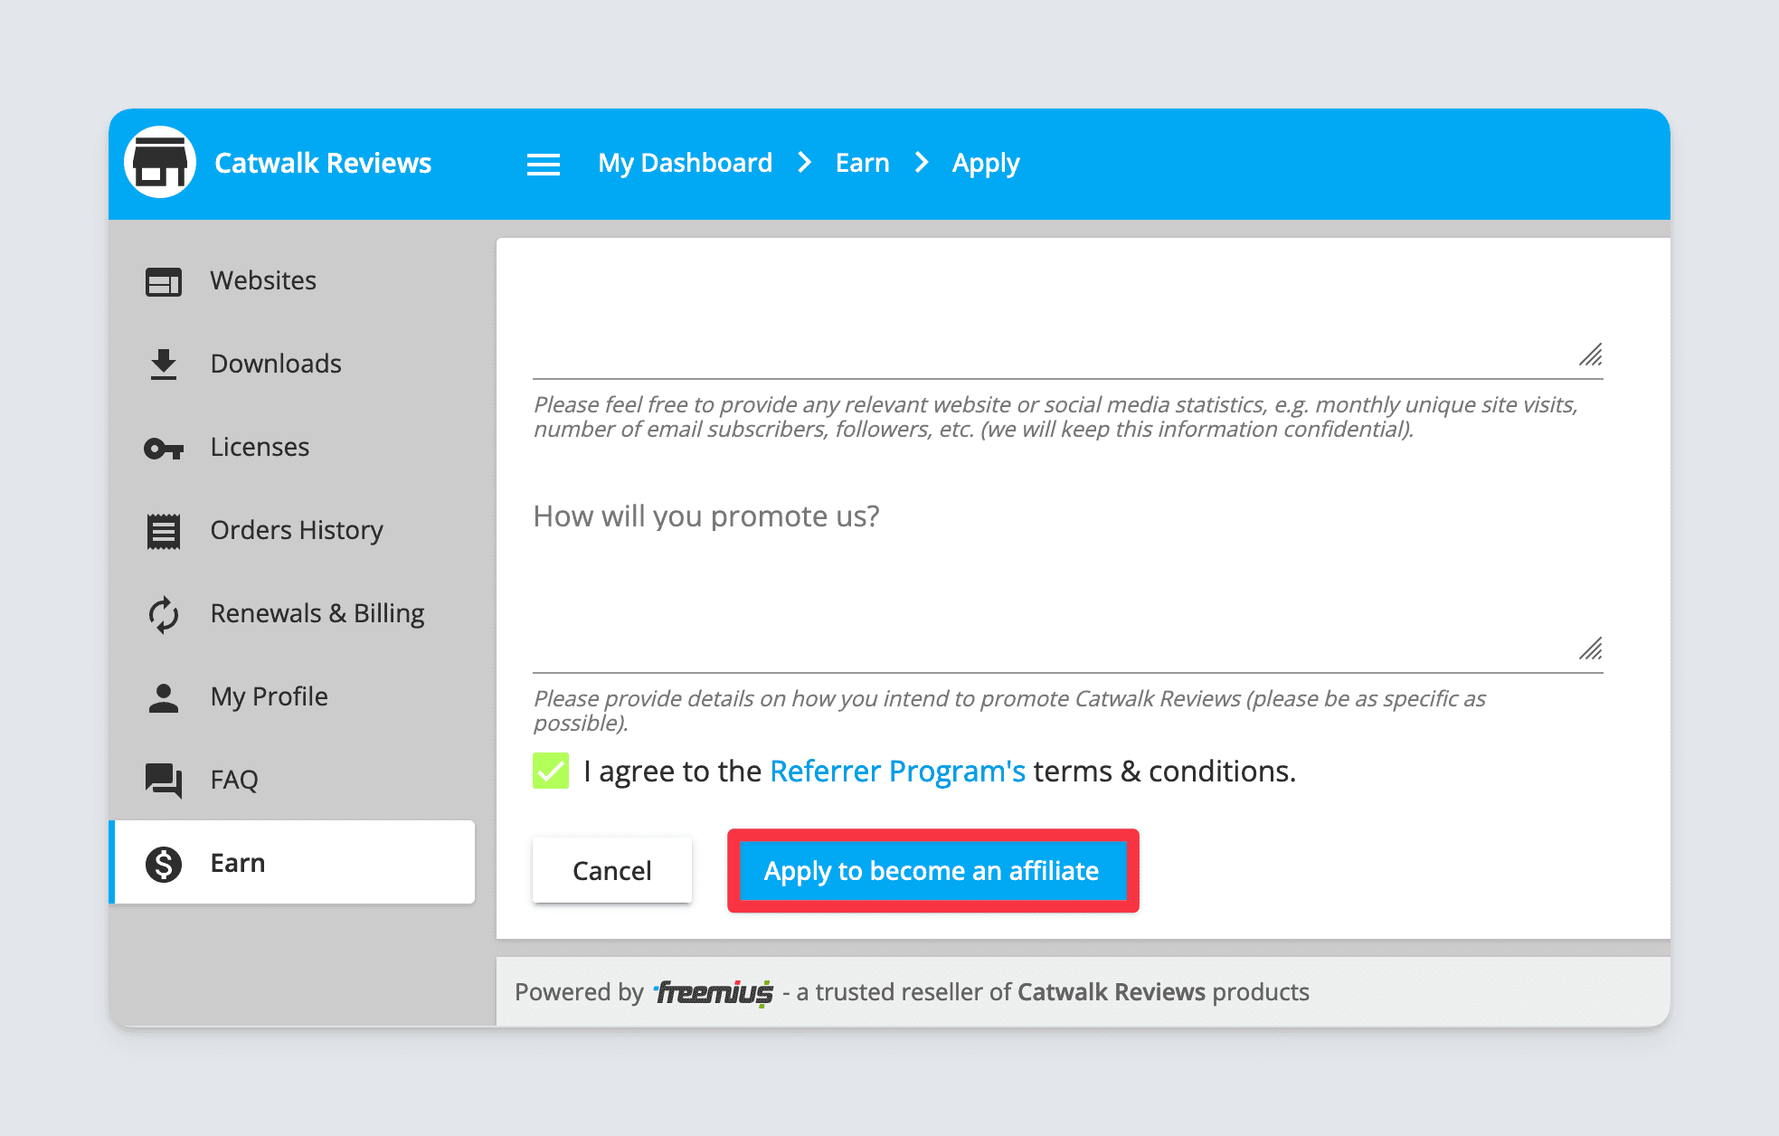Click the 'How will you promote us?' field

[x=1067, y=579]
